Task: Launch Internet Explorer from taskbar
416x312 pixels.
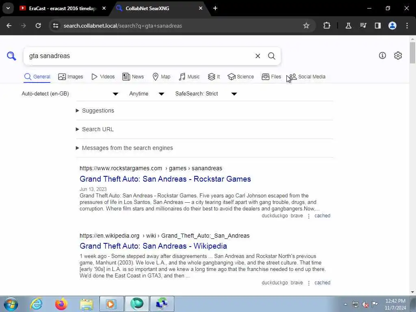Action: [36, 304]
